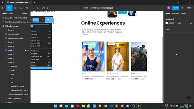
Task: Open the Resources components tool
Action: click(38, 8)
